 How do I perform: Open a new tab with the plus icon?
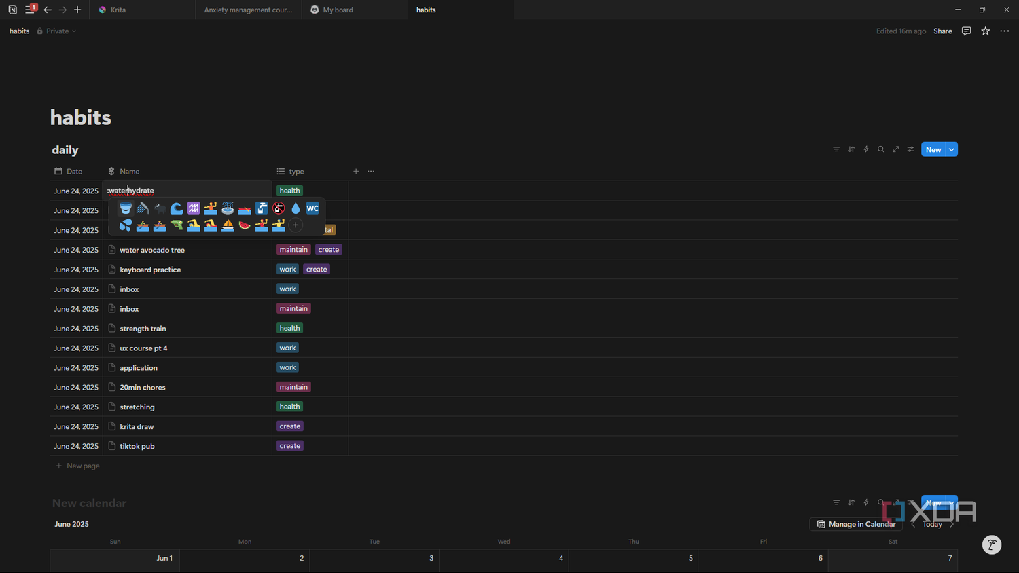pos(77,10)
